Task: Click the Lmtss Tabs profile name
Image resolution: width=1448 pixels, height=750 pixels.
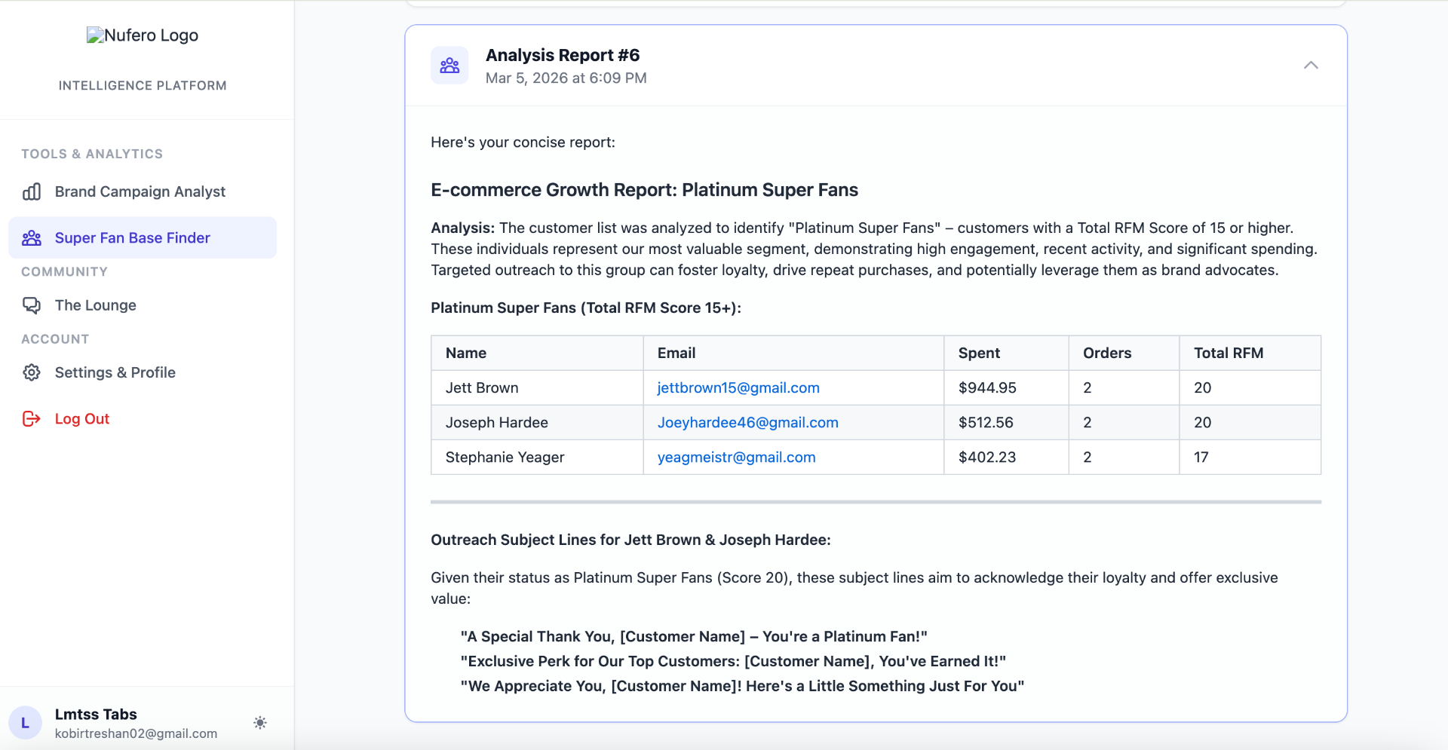Action: coord(96,714)
